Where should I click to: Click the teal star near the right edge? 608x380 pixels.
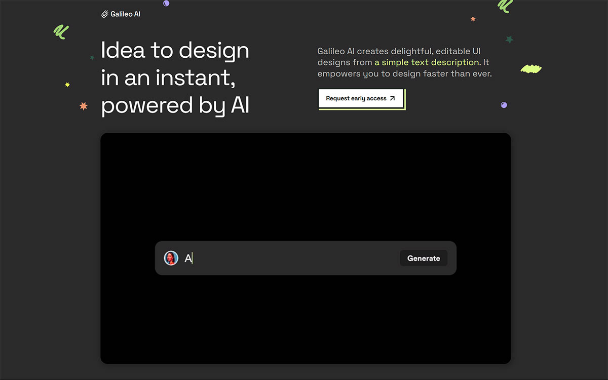(509, 39)
